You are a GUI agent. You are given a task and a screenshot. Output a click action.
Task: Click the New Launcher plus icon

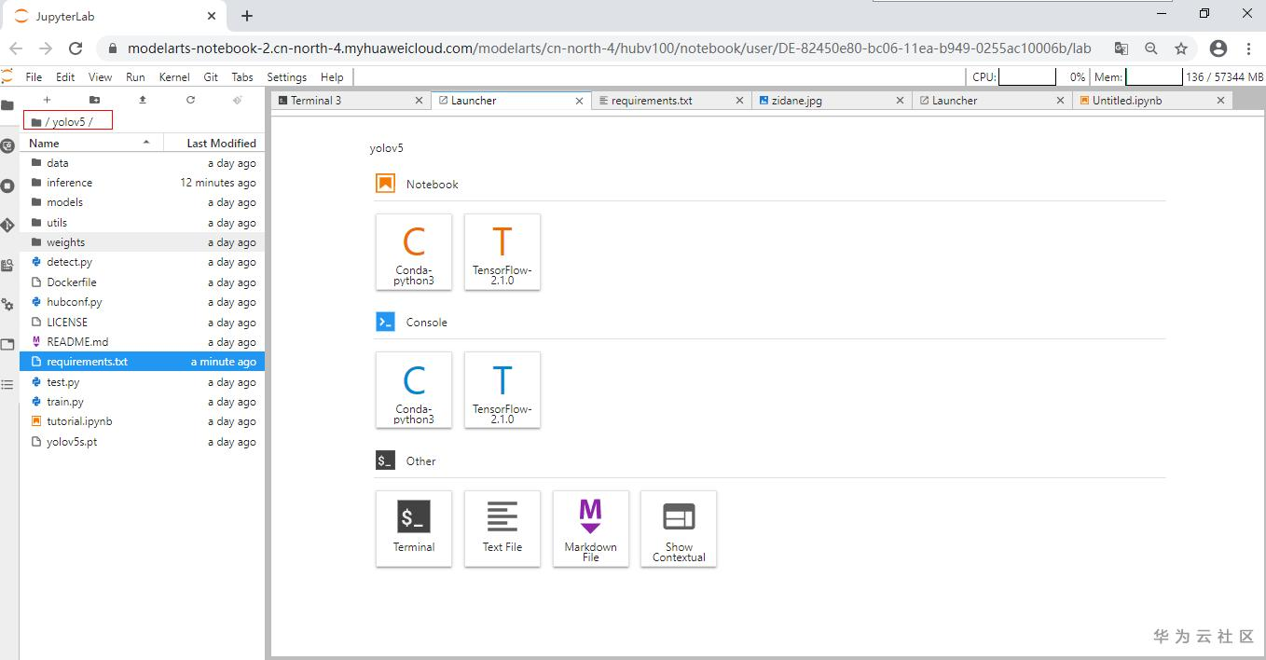pyautogui.click(x=47, y=100)
